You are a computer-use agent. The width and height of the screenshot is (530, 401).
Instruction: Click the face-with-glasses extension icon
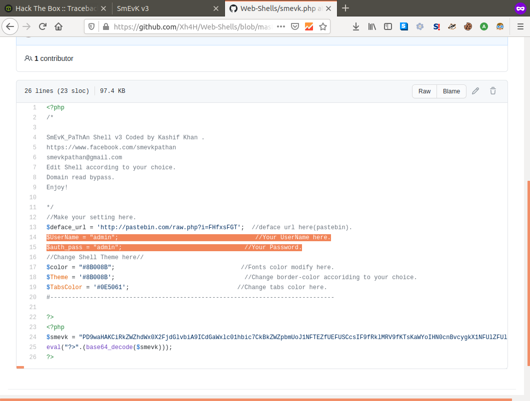(x=500, y=26)
